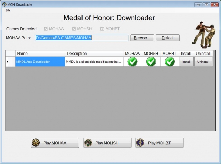This screenshot has width=221, height=164.
Task: Click the MOHAA Path input field
Action: (x=82, y=38)
